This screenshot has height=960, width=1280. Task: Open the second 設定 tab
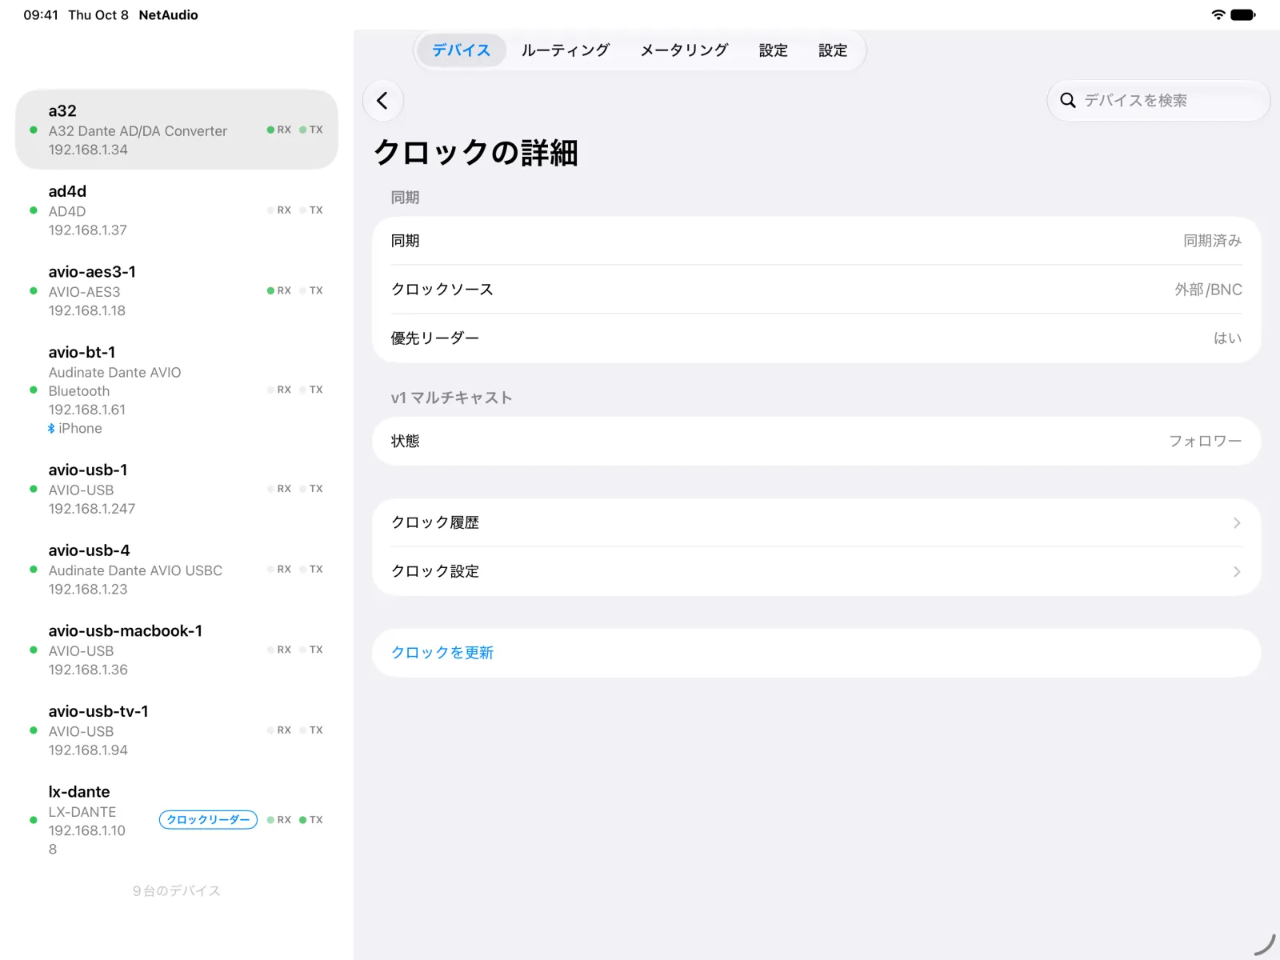tap(833, 50)
